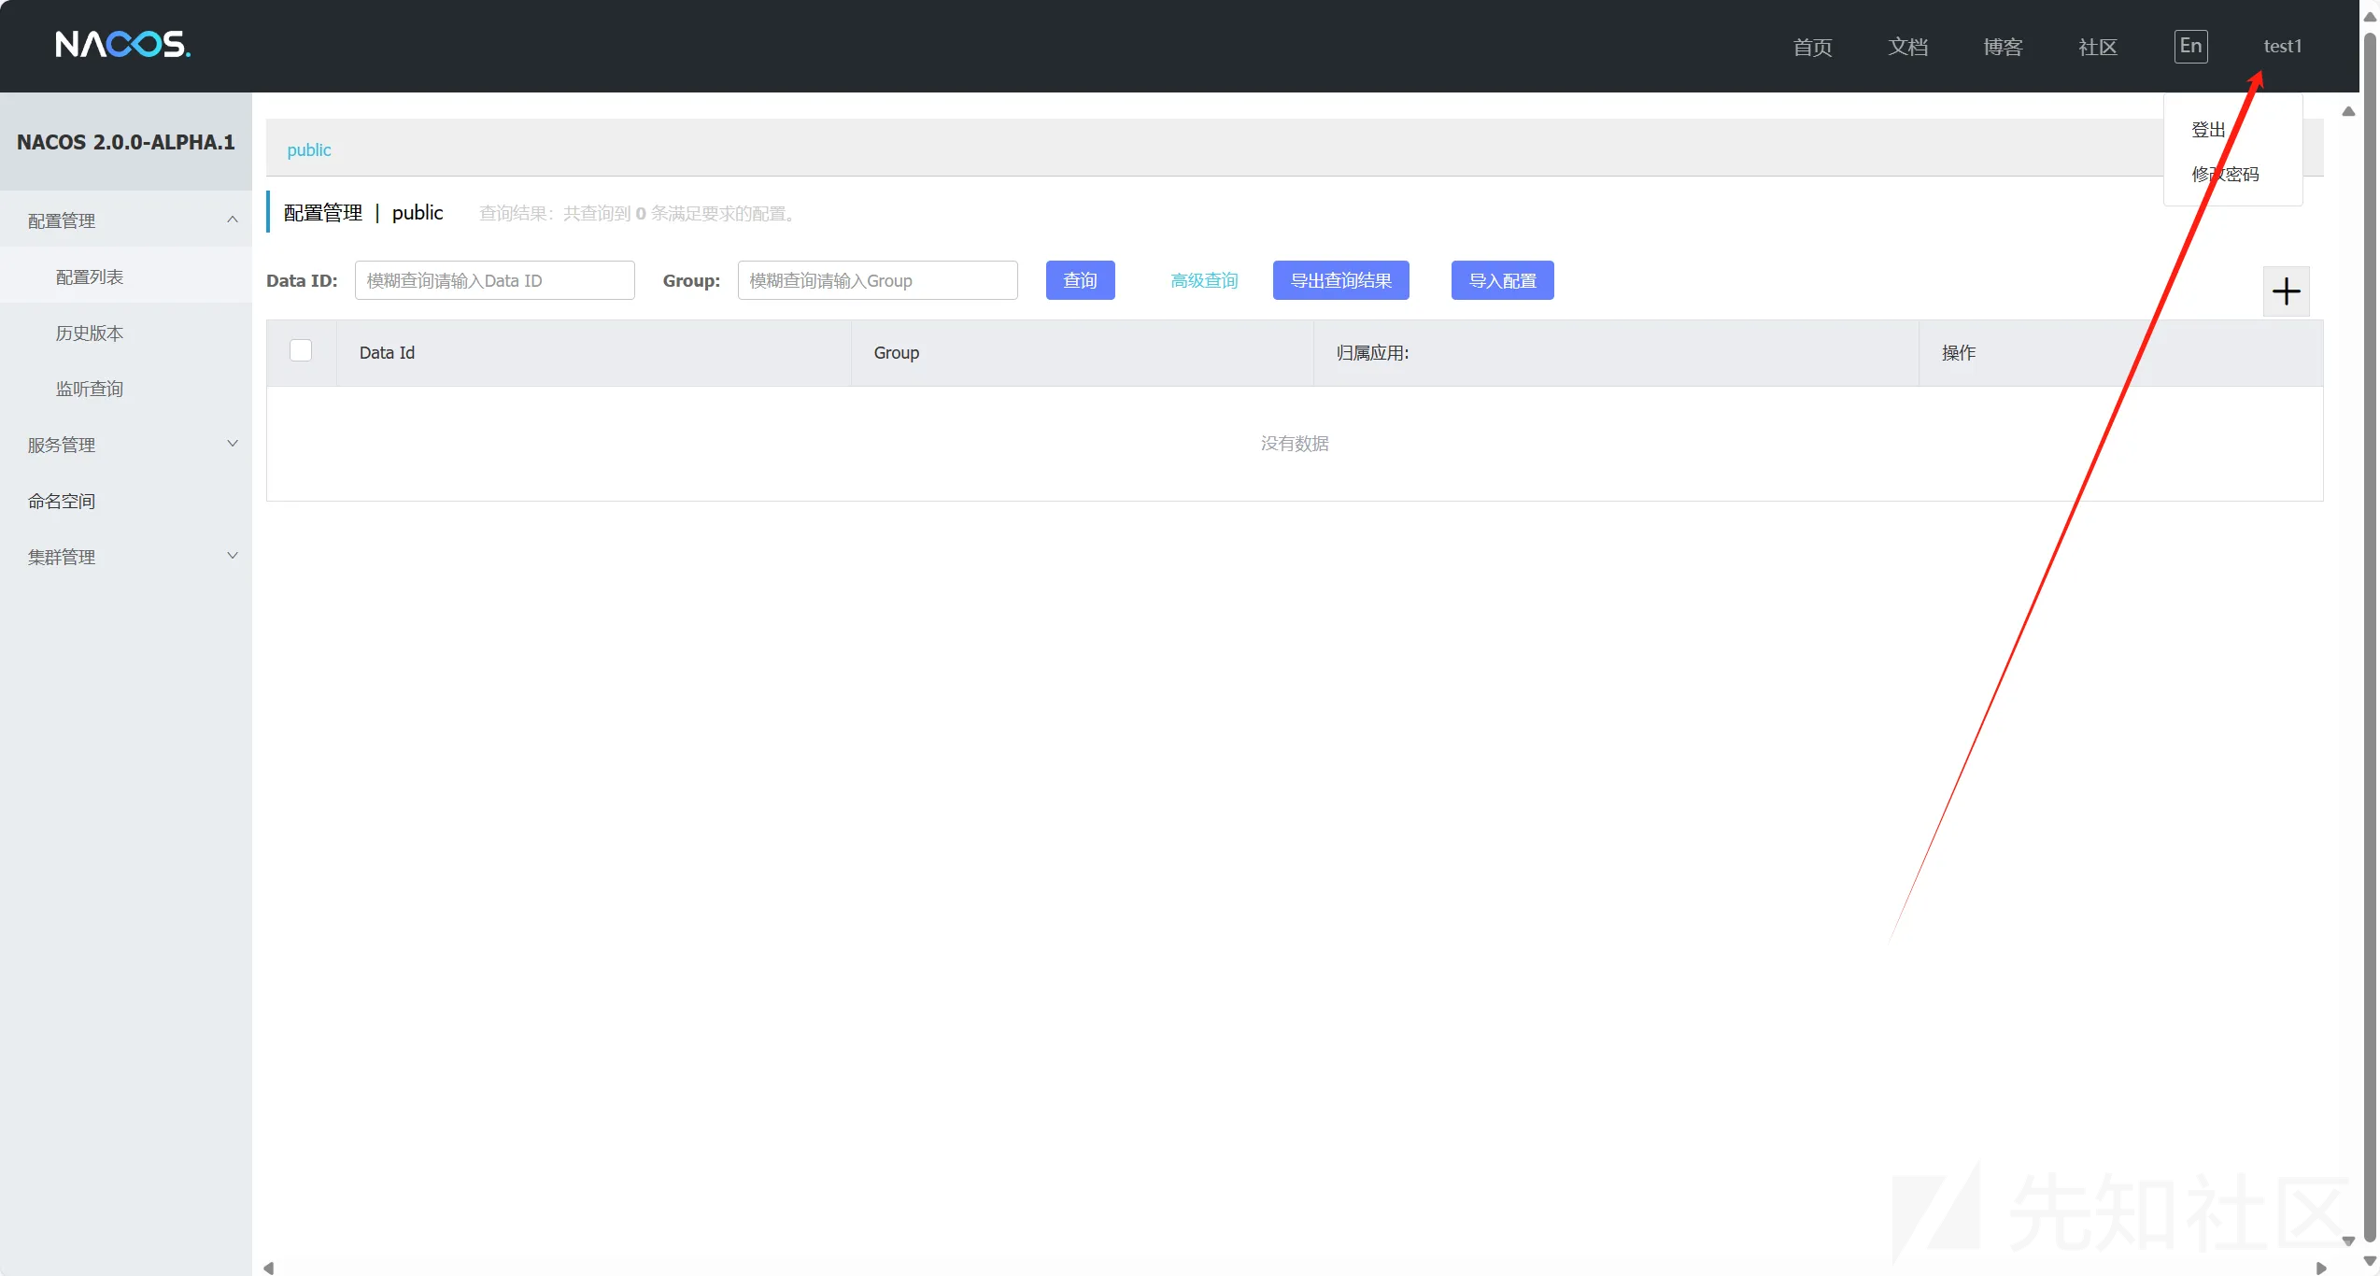Open the 高级查询 advanced query link
Image resolution: width=2380 pixels, height=1276 pixels.
pos(1204,280)
